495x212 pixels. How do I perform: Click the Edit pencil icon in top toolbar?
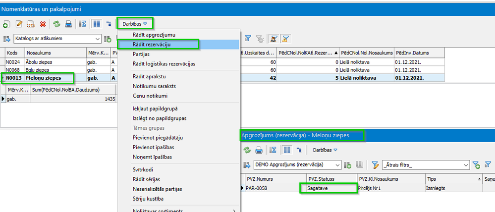19,24
